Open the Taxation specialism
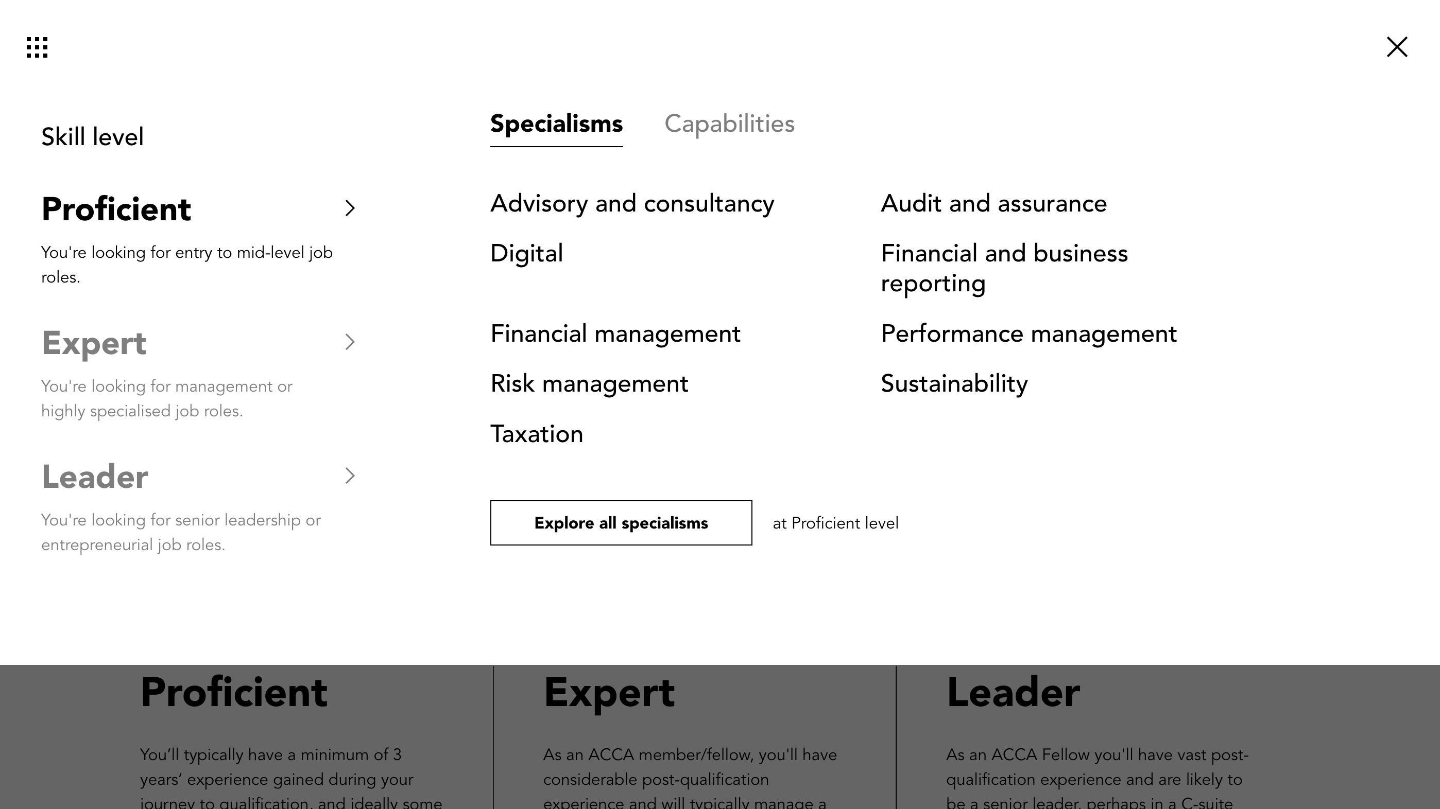 pyautogui.click(x=536, y=434)
